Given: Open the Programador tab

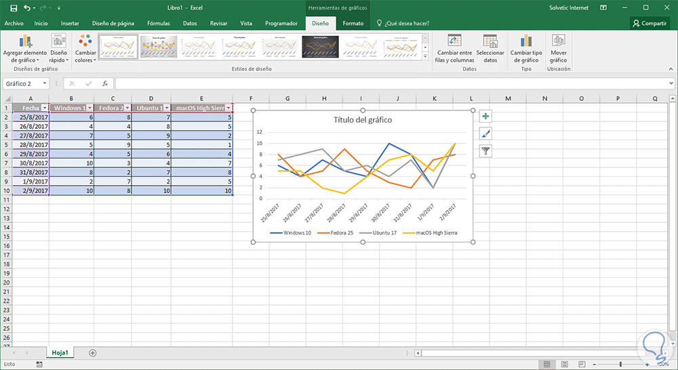Looking at the screenshot, I should (281, 23).
